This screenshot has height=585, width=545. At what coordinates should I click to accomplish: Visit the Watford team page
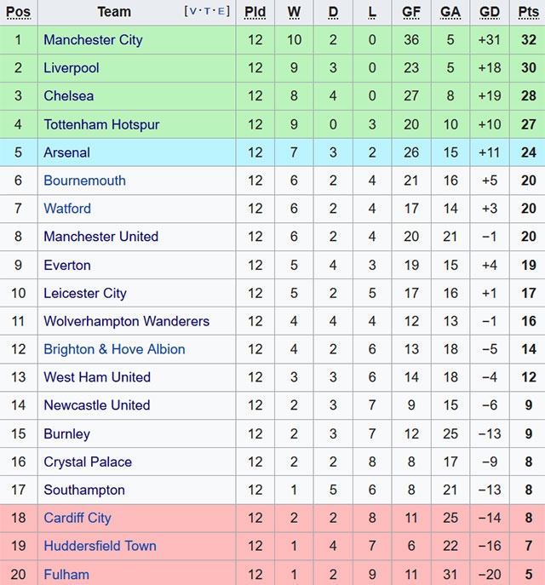pyautogui.click(x=67, y=209)
